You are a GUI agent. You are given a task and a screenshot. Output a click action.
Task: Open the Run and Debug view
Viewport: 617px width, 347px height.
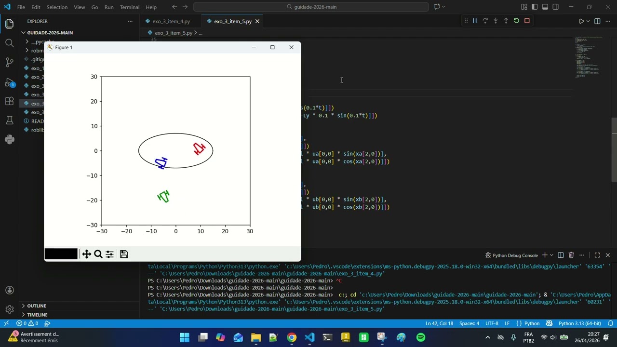click(10, 82)
